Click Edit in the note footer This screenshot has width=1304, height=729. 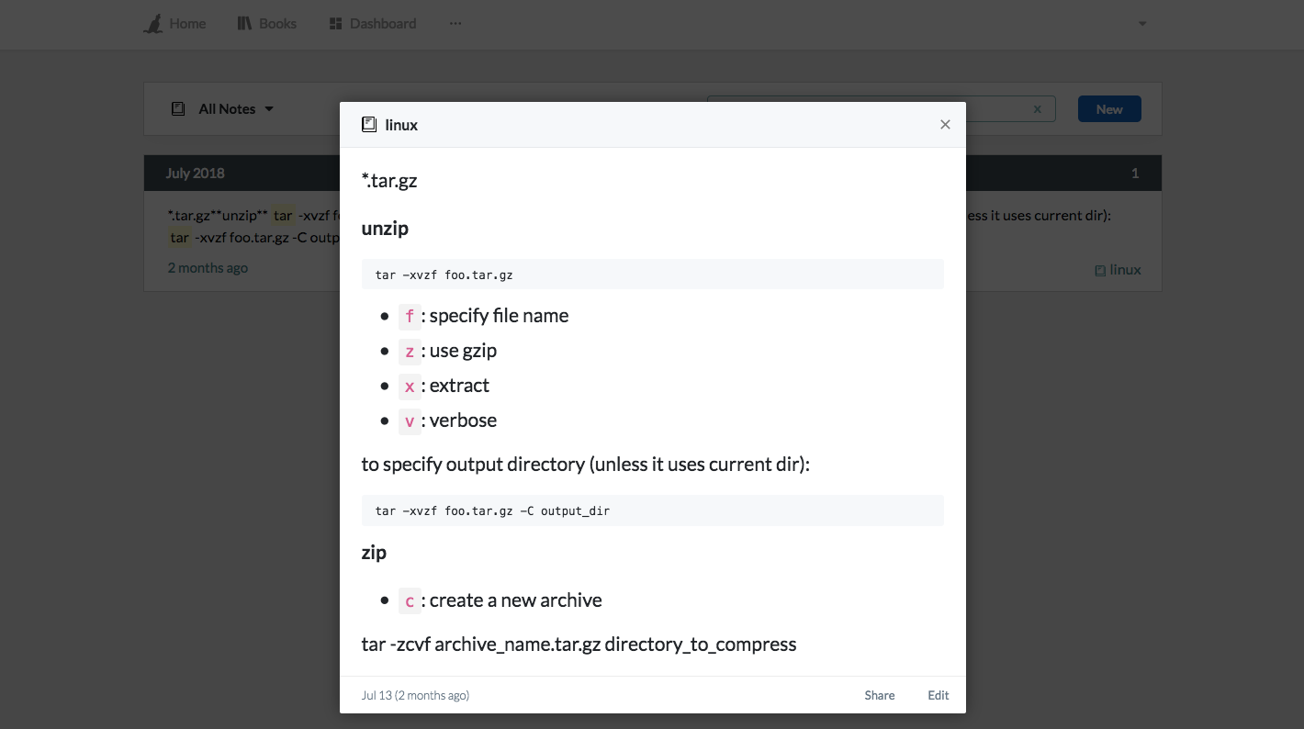(939, 695)
